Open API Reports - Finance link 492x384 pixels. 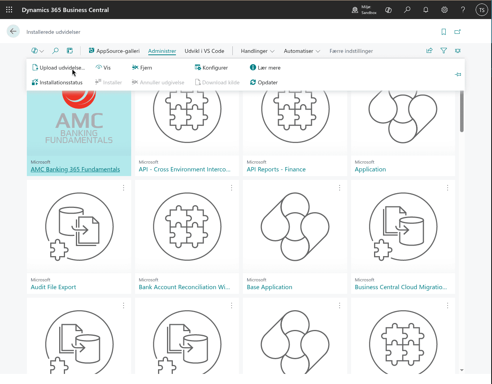[276, 169]
